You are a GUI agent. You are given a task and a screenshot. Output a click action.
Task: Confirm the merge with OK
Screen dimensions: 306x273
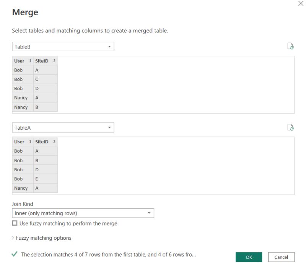pos(249,257)
